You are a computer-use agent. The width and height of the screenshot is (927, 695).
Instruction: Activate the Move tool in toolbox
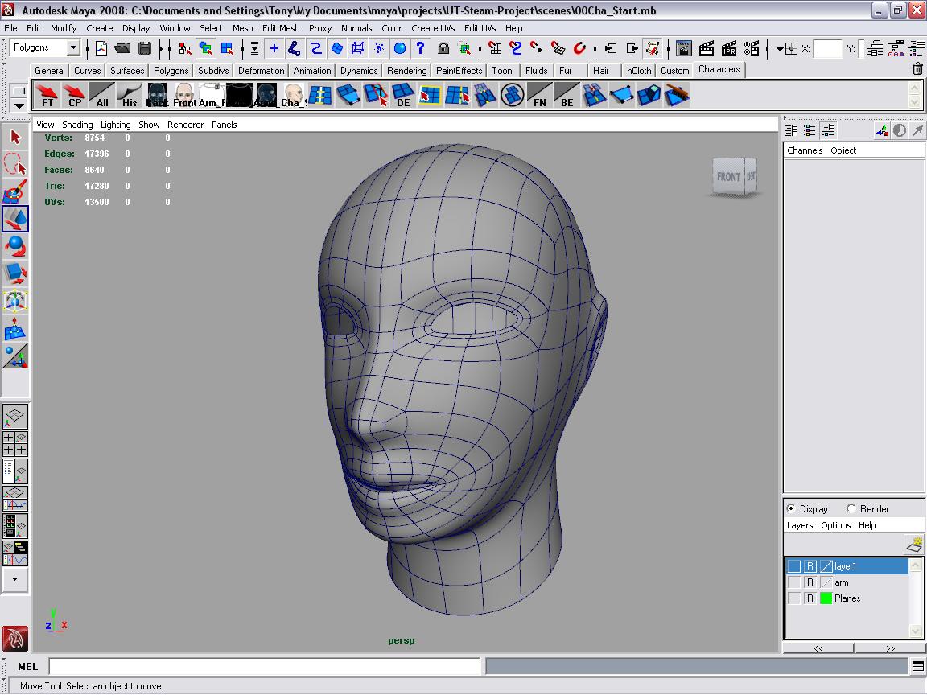[15, 219]
